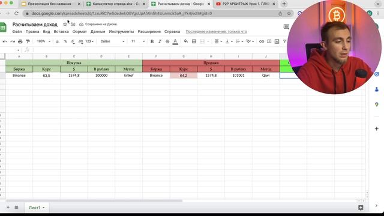Open the Справка menu
Viewport: 384px width, 216px height.
[172, 32]
